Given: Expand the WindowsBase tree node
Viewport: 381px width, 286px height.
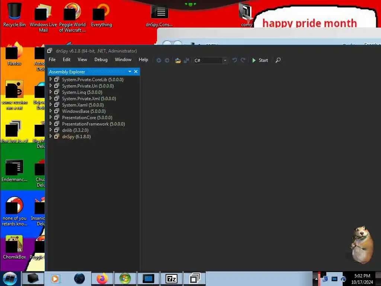Looking at the screenshot, I should pyautogui.click(x=51, y=111).
